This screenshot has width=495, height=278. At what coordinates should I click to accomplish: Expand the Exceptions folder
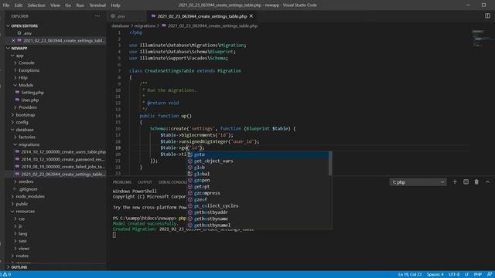29,70
